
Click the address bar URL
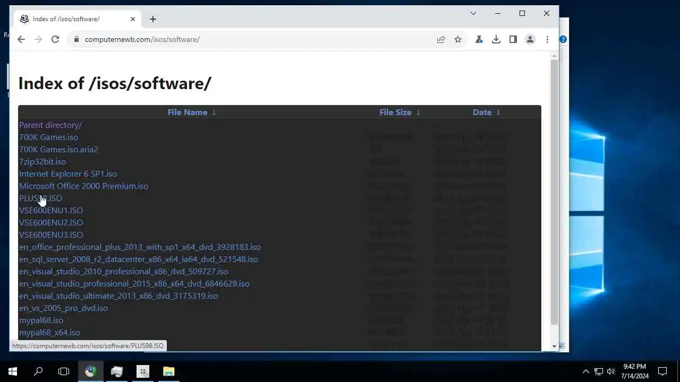pyautogui.click(x=142, y=39)
